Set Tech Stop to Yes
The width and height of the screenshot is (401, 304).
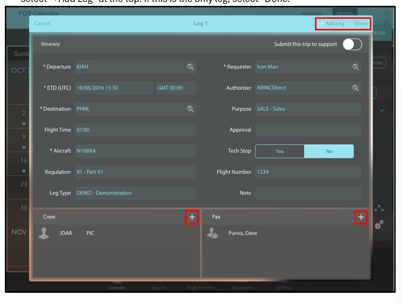coord(280,151)
